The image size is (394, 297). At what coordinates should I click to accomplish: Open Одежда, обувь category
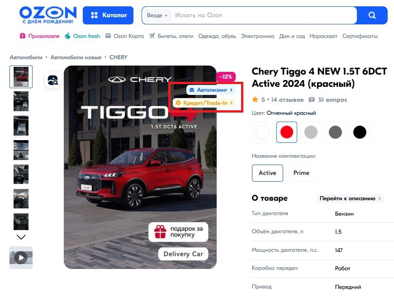click(x=217, y=36)
